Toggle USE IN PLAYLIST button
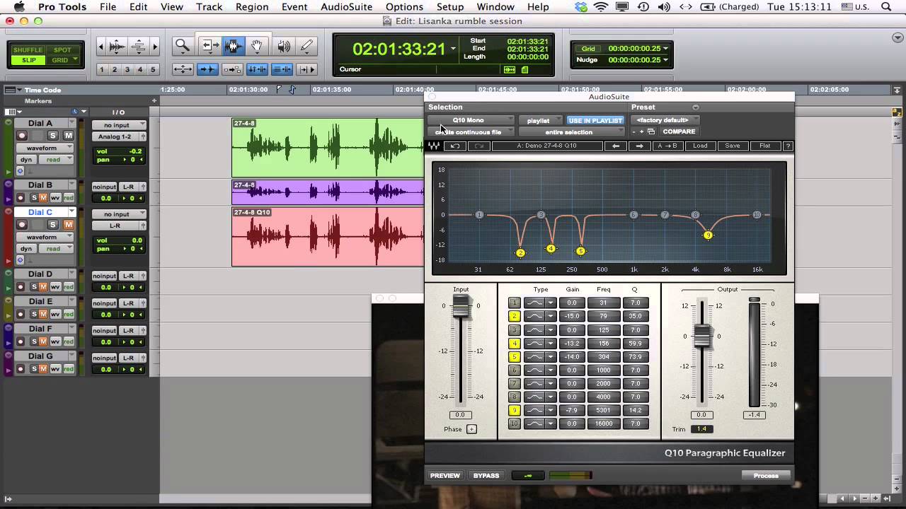This screenshot has height=509, width=906. click(x=595, y=120)
